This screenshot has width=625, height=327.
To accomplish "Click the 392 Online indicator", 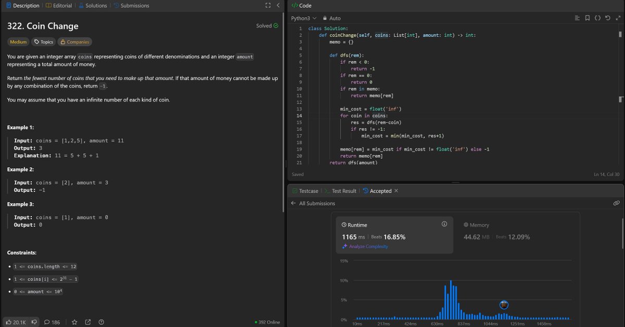I will 267,322.
